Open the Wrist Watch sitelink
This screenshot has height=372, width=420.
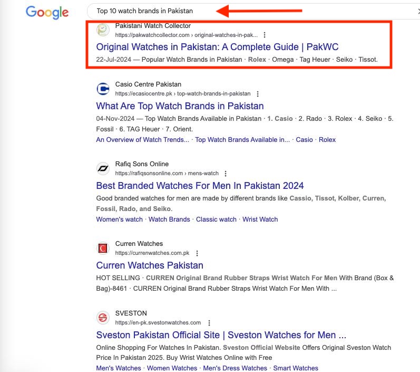tap(260, 220)
